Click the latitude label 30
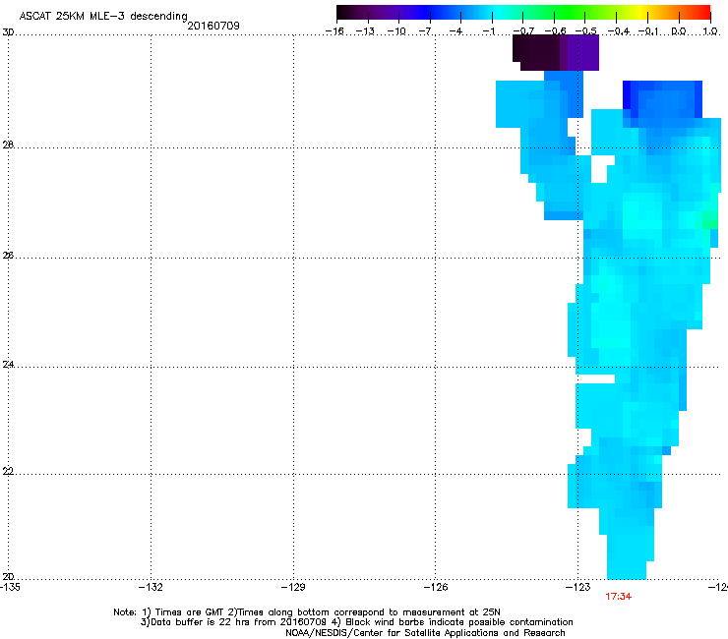This screenshot has width=728, height=639. click(8, 32)
